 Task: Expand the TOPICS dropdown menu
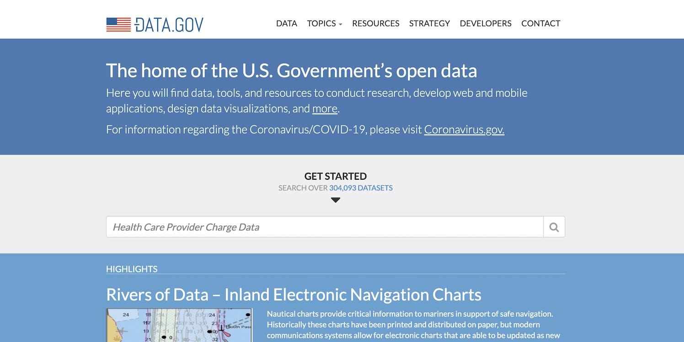(324, 23)
